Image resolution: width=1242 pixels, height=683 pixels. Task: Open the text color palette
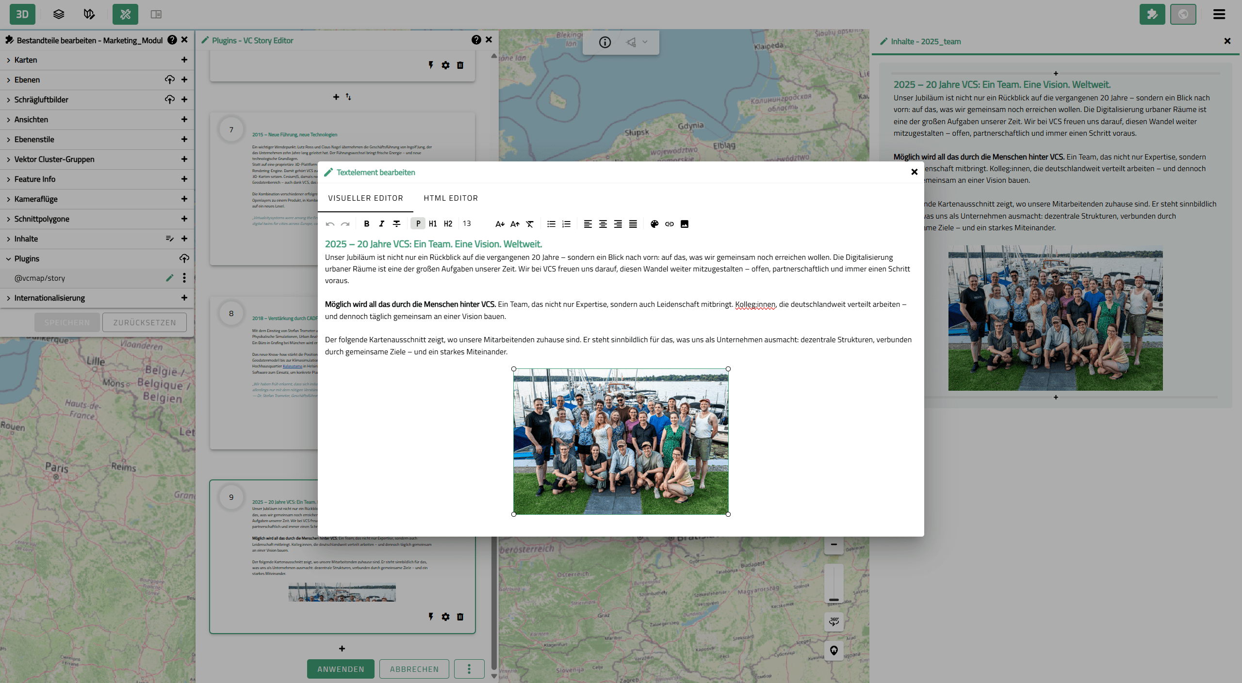tap(654, 223)
